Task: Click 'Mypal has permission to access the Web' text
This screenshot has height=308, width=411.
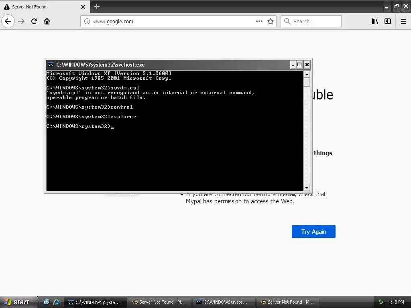Action: point(240,201)
